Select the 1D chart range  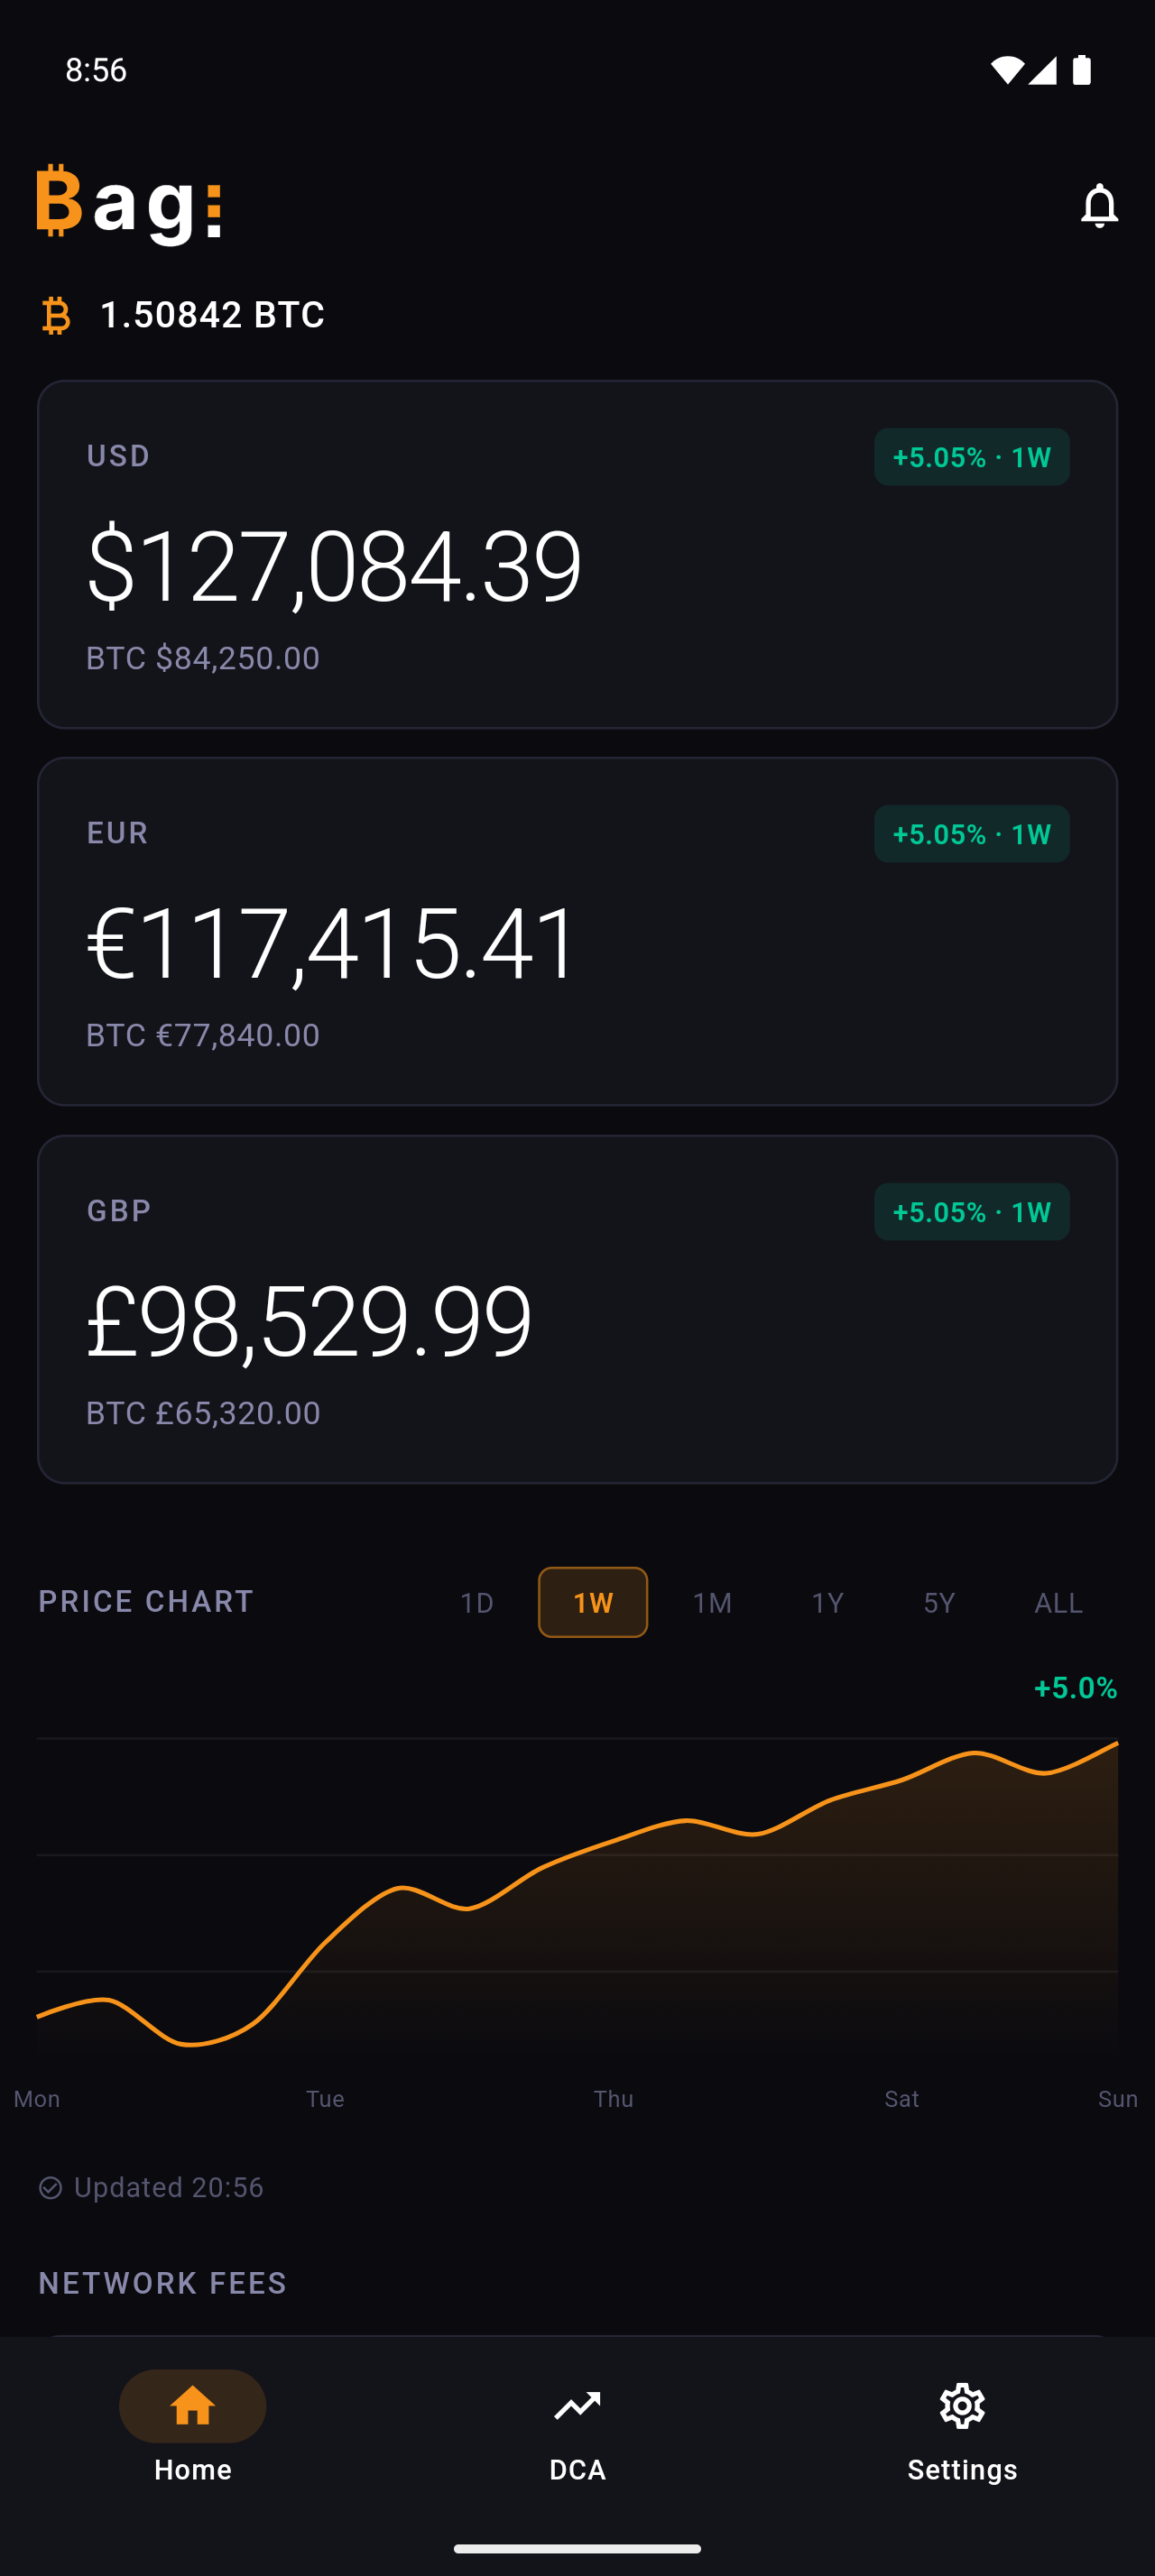(x=477, y=1603)
